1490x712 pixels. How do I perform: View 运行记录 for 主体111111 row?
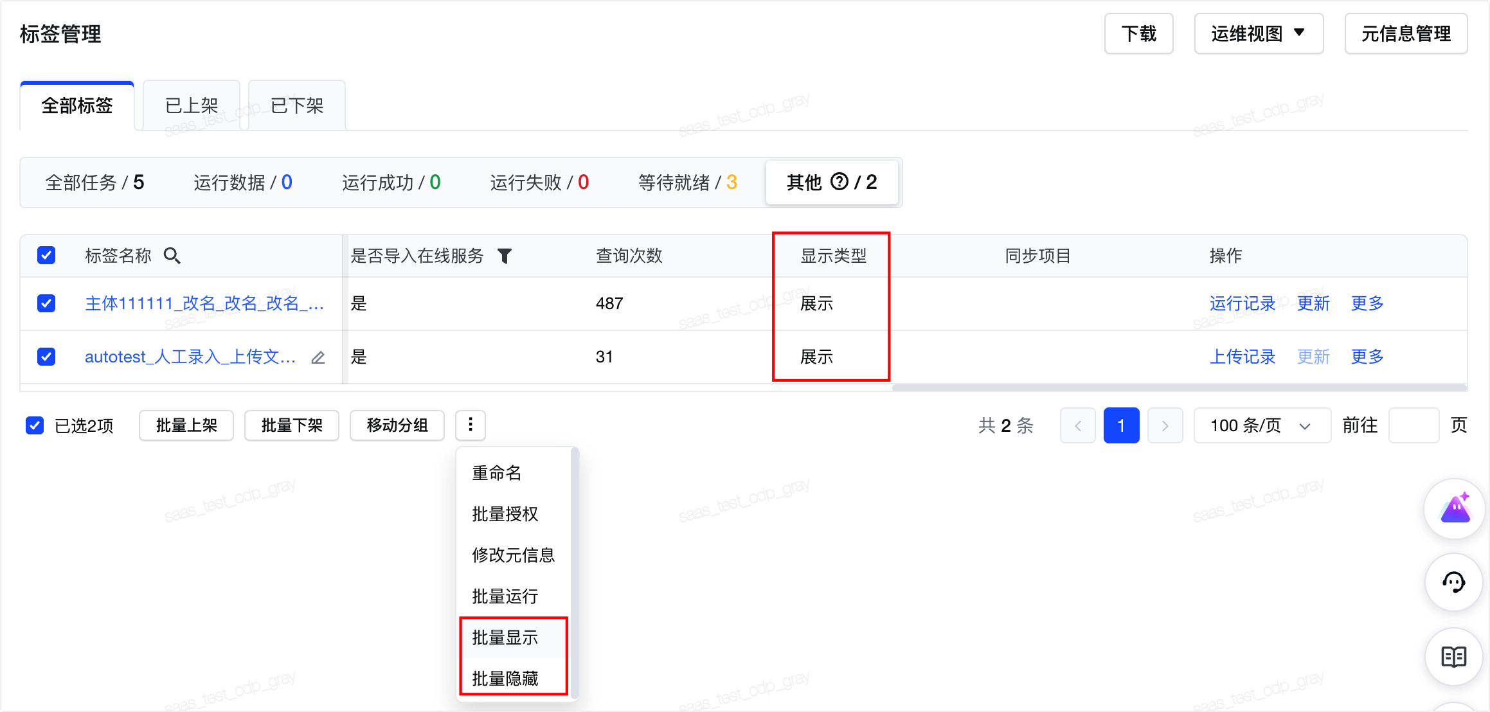pyautogui.click(x=1243, y=303)
